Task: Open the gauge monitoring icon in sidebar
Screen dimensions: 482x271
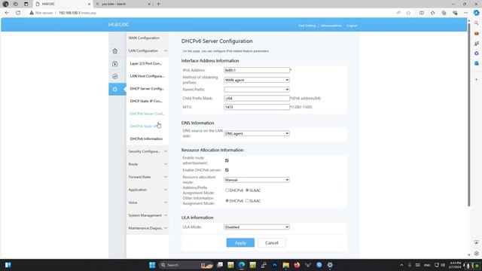Action: [x=115, y=77]
